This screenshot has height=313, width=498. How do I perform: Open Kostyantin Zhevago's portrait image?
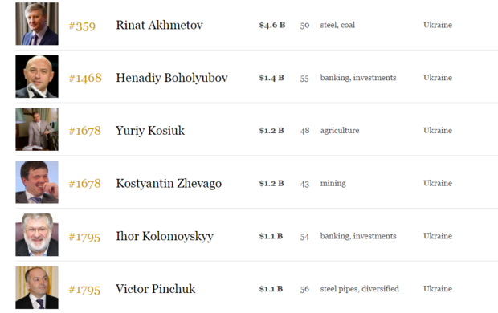(37, 182)
